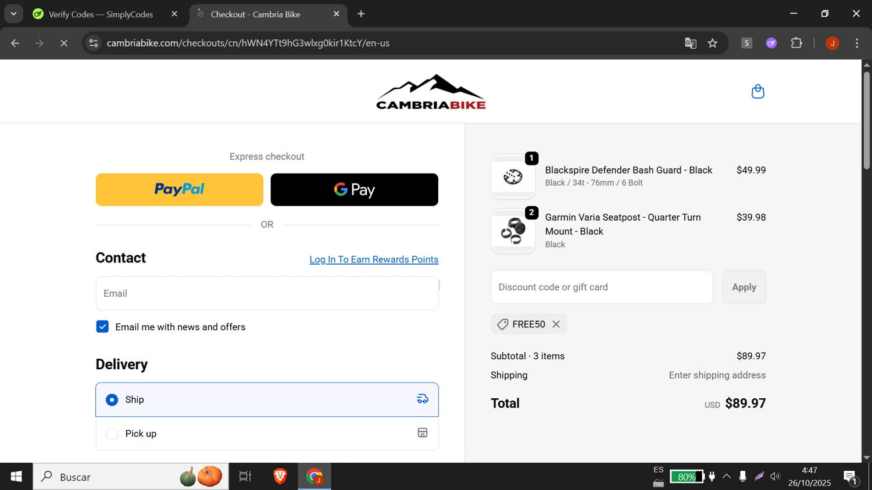872x490 pixels.
Task: Close the Verify Codes tab
Action: pos(174,14)
